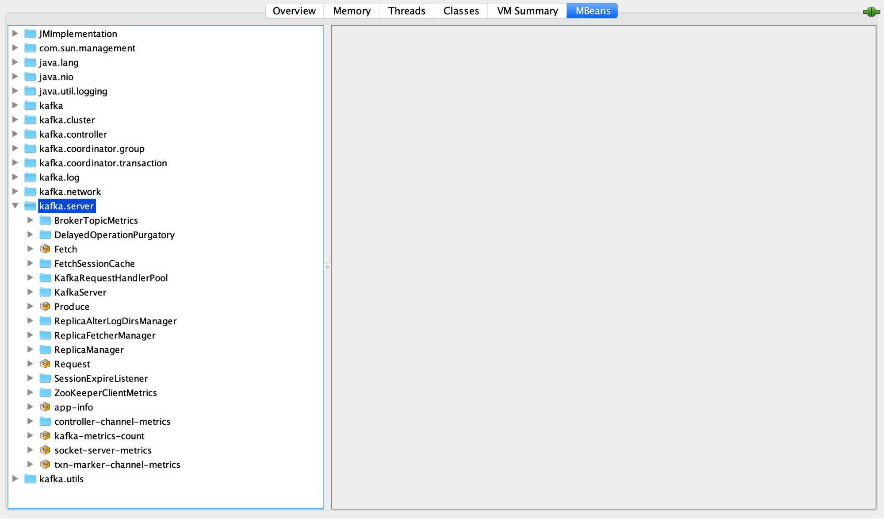Select the FetchSessionCache tree item

(x=94, y=263)
